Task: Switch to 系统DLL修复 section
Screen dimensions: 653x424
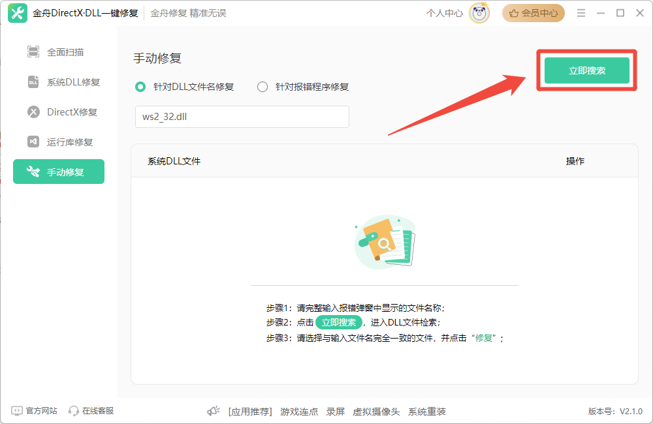Action: [x=59, y=82]
